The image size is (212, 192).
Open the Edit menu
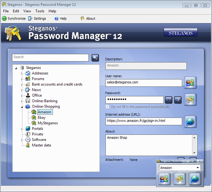click(x=16, y=11)
